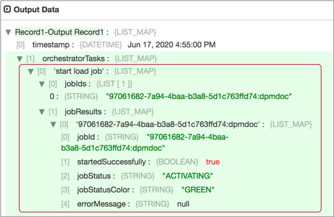Screen dimensions: 334x217
Task: Collapse the orchestratorTasks list map
Action: 18,59
